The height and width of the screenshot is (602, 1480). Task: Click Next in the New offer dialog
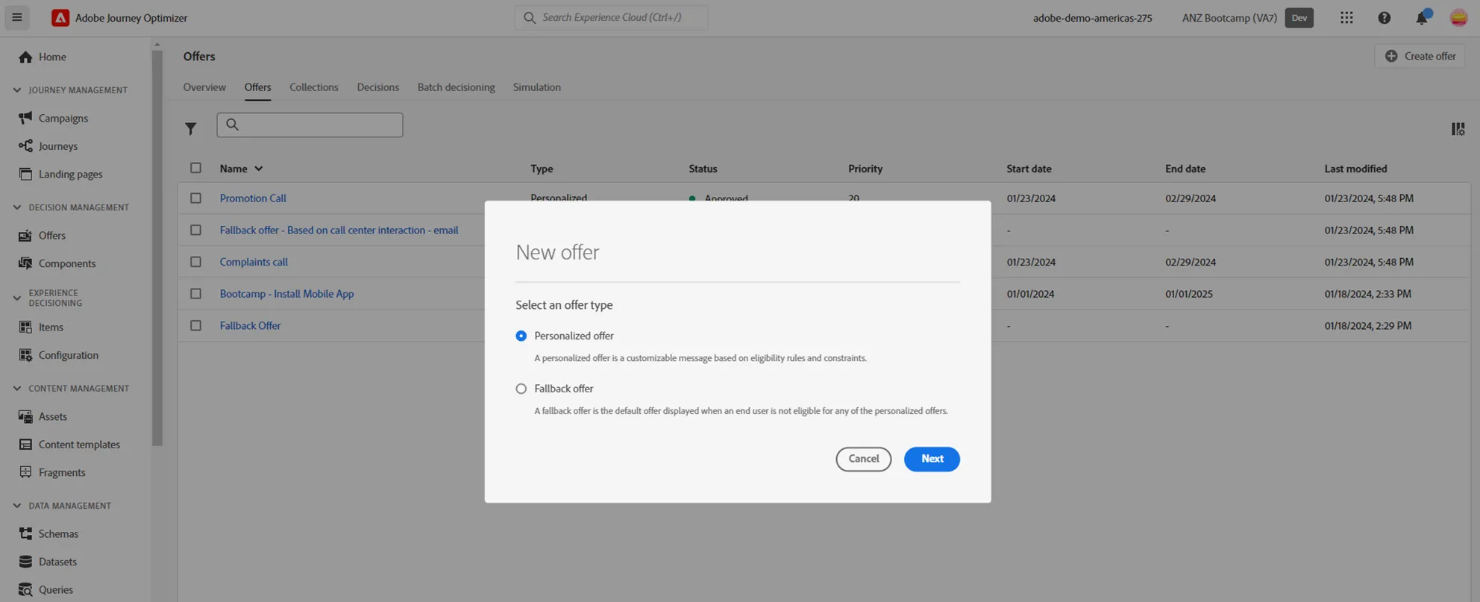[x=932, y=459]
